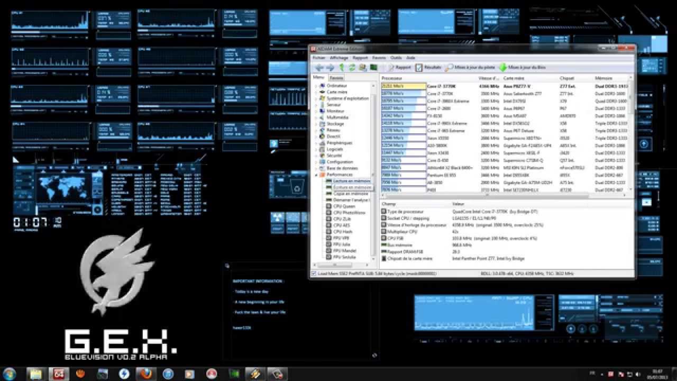677x381 pixels.
Task: Open the Rapport toolbar button
Action: pos(399,68)
